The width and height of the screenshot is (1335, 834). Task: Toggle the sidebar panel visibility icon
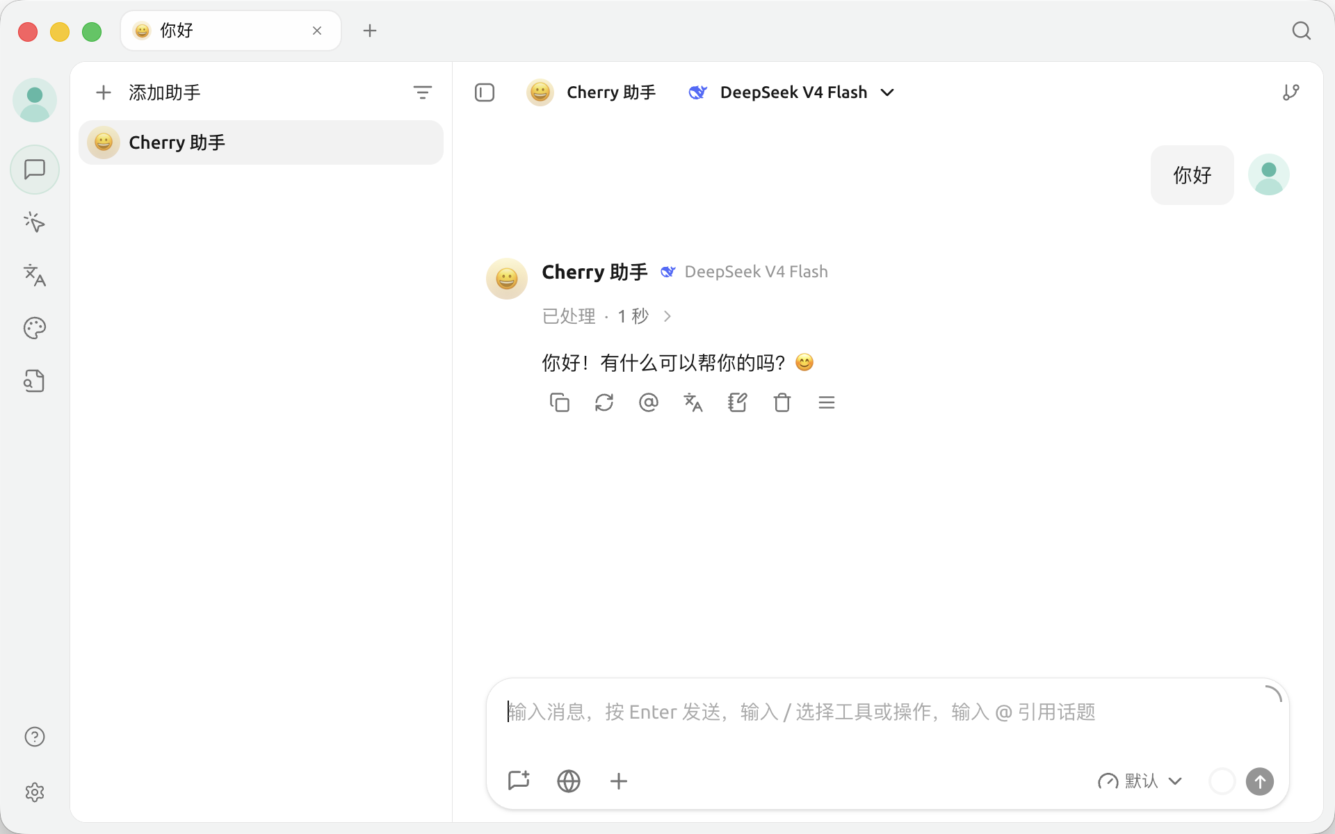(485, 92)
